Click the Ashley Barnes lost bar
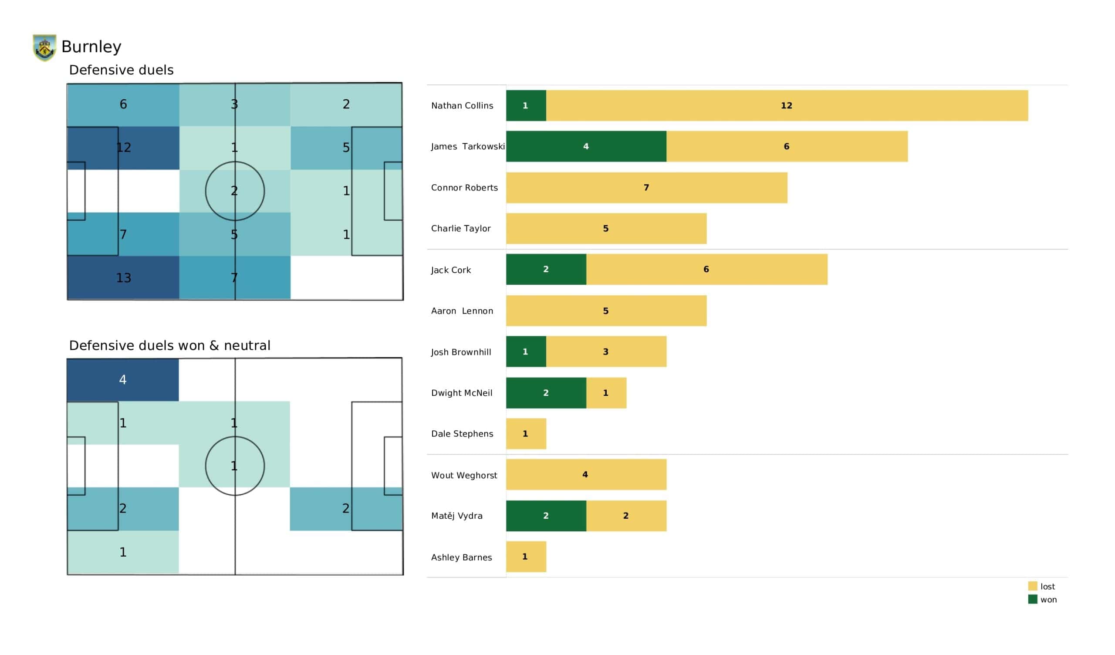The width and height of the screenshot is (1115, 655). point(526,557)
